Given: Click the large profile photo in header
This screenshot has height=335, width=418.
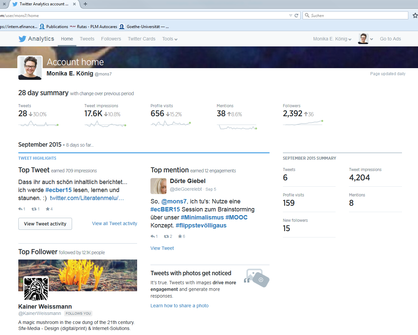Looking at the screenshot, I should (x=30, y=68).
